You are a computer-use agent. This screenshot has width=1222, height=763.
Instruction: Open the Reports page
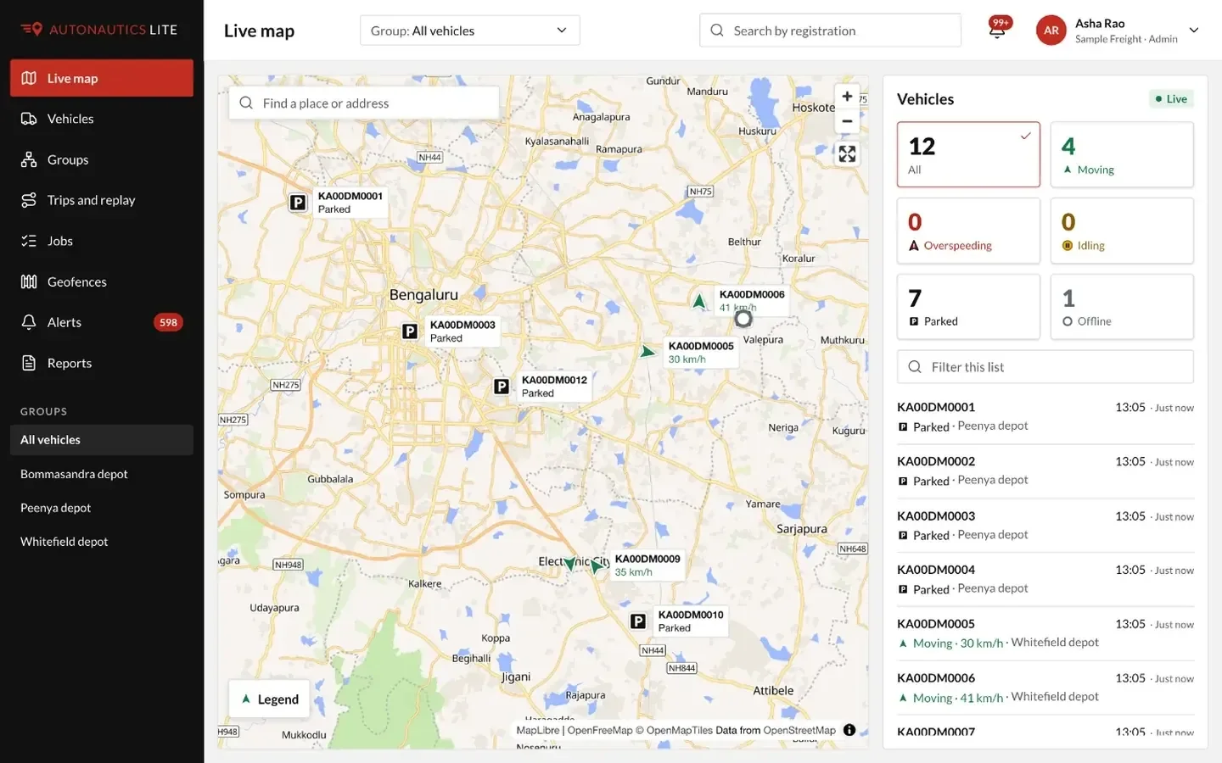(102, 363)
